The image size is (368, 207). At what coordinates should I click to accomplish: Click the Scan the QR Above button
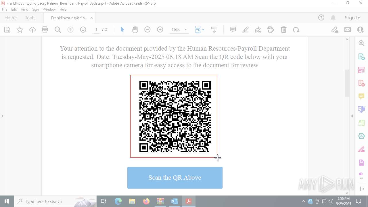[175, 178]
